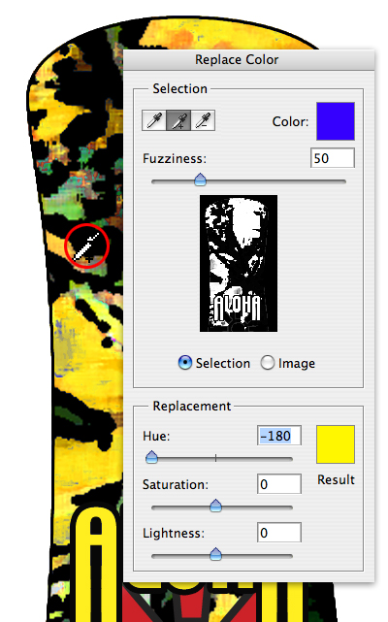Open the yellow Result color swatch
This screenshot has height=622, width=388.
click(336, 444)
